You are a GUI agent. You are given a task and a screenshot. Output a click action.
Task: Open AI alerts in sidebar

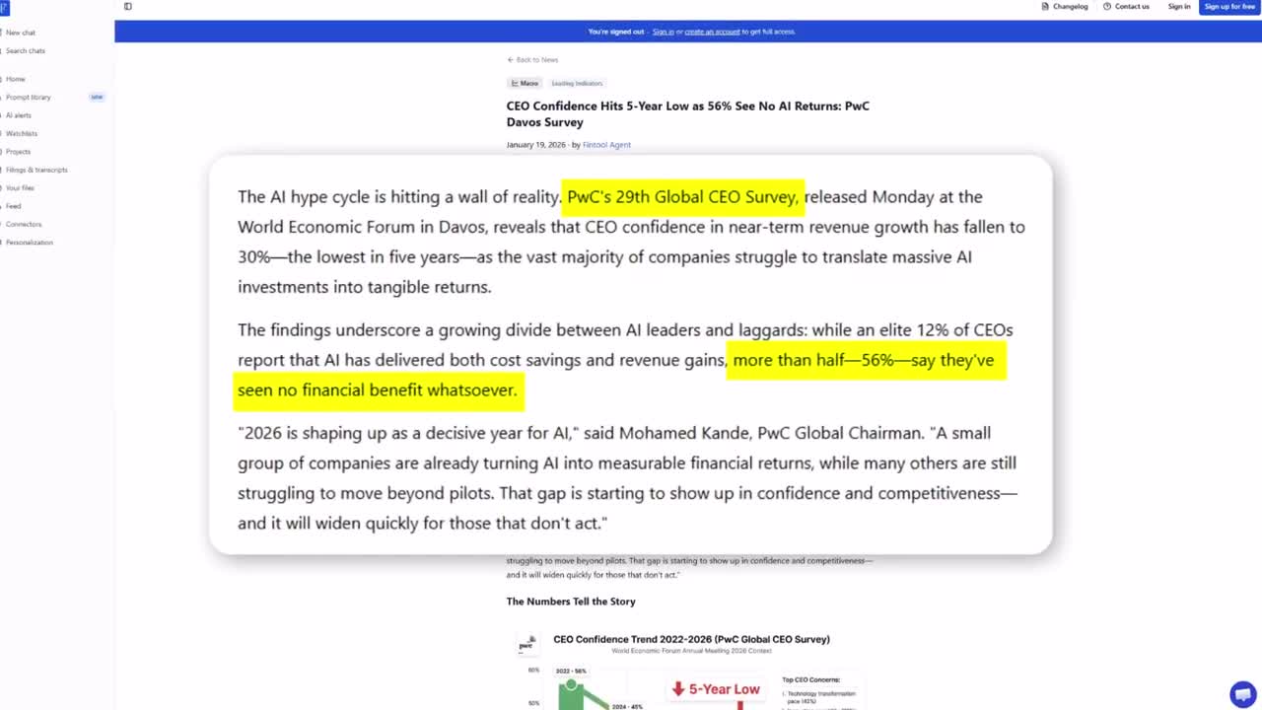(x=19, y=115)
